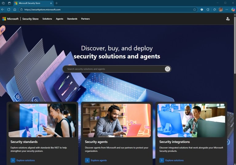The image size is (236, 165).
Task: Click arrow icon in Security standards card
Action: tap(13, 160)
